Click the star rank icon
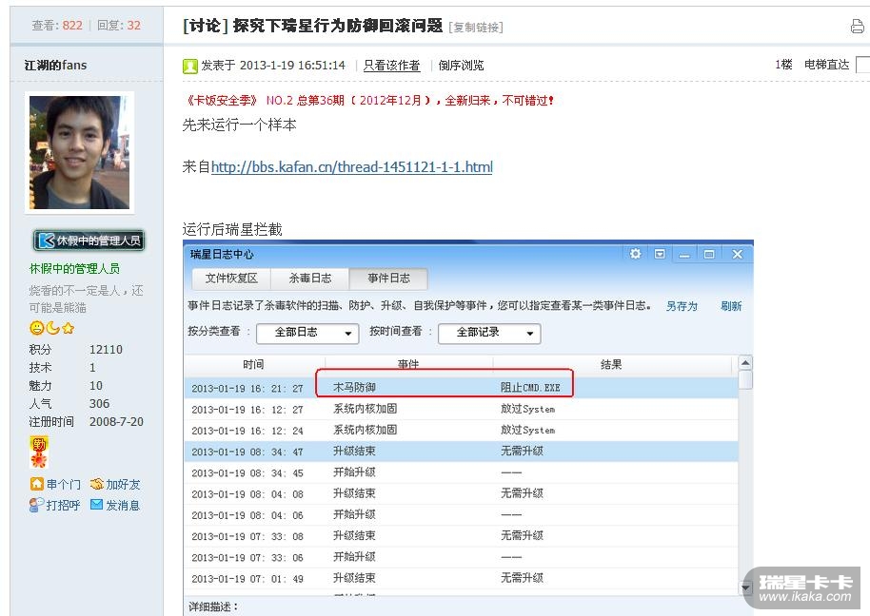The image size is (870, 616). (x=69, y=329)
